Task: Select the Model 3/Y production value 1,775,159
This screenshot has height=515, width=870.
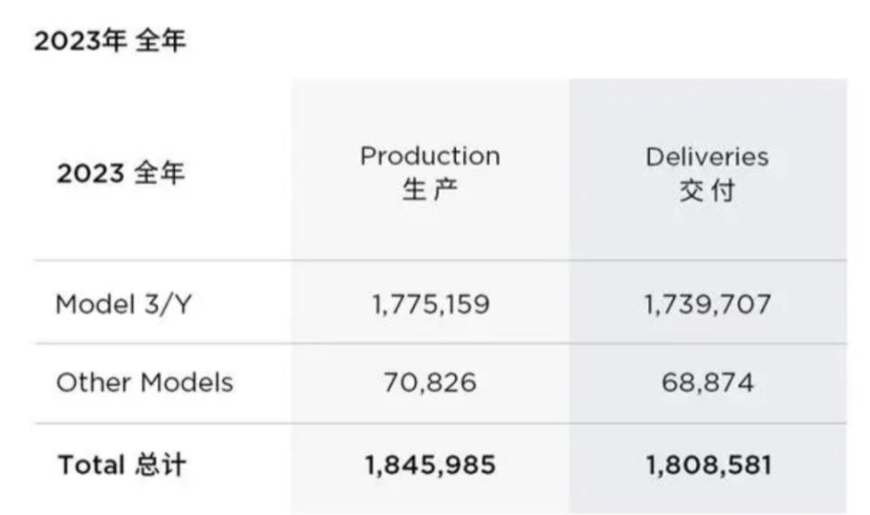Action: click(x=430, y=304)
